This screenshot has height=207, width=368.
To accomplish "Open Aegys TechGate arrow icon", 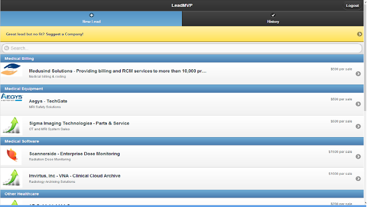I will [x=358, y=104].
